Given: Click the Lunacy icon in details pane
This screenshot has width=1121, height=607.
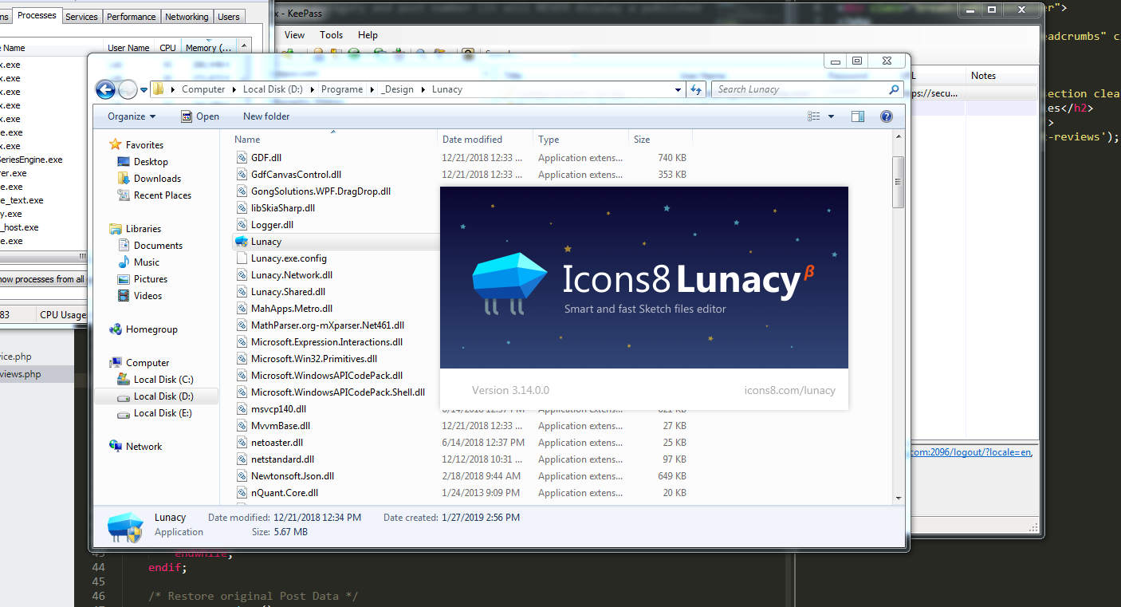Looking at the screenshot, I should click(x=124, y=526).
